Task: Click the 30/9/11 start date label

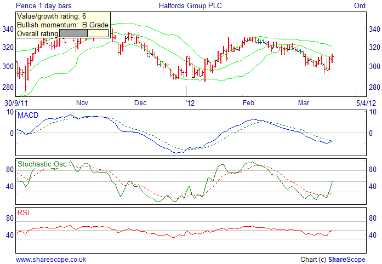Action: pos(16,103)
